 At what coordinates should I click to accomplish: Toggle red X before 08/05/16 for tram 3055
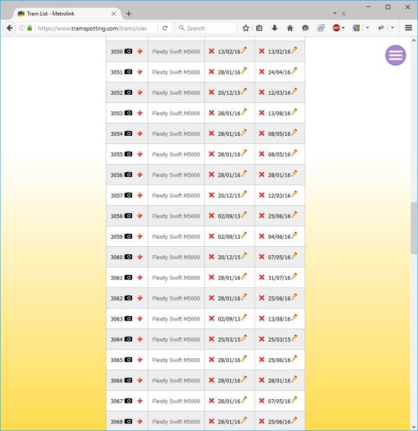(x=262, y=154)
